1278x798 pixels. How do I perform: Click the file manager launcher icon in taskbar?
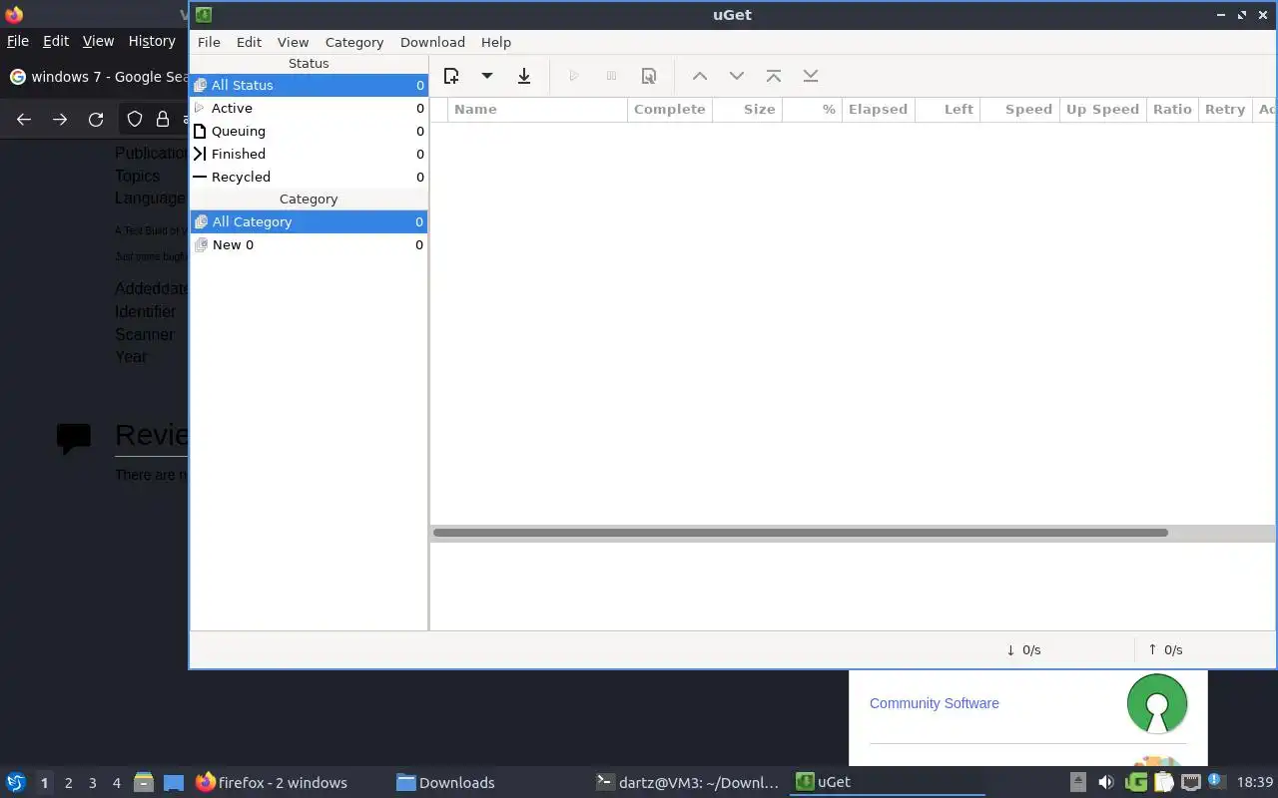(x=144, y=782)
